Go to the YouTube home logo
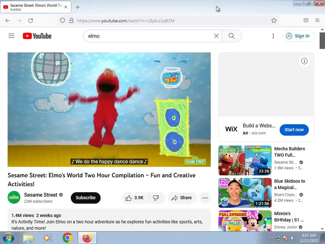The width and height of the screenshot is (325, 244). (x=37, y=36)
